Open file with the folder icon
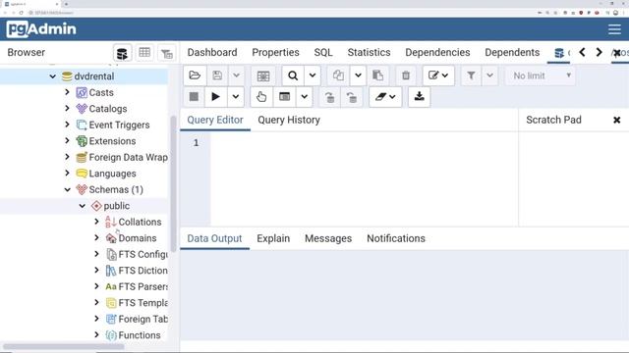This screenshot has height=353, width=629. click(x=195, y=76)
